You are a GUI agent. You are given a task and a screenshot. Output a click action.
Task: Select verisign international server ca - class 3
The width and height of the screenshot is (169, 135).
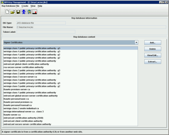(x=70, y=111)
